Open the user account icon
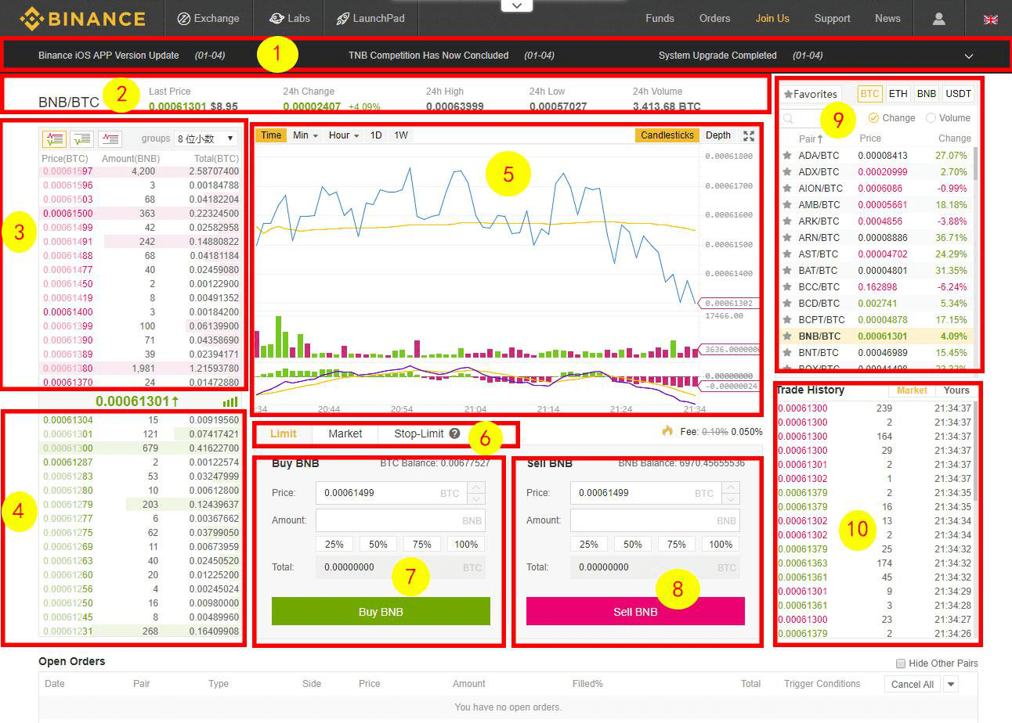The width and height of the screenshot is (1012, 723). (938, 19)
